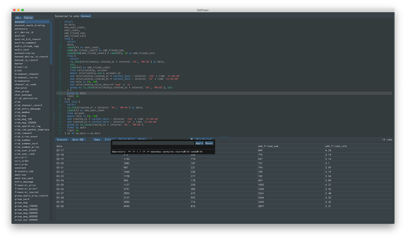The width and height of the screenshot is (406, 239).
Task: Click the green zoom window button
Action: (x=23, y=9)
